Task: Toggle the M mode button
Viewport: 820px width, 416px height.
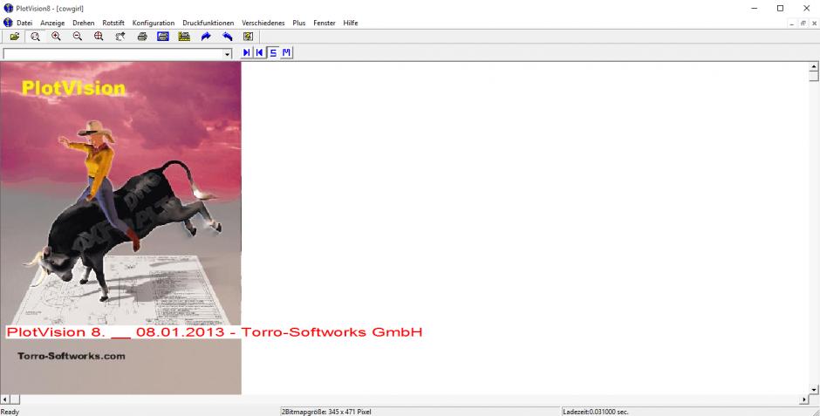Action: click(286, 53)
